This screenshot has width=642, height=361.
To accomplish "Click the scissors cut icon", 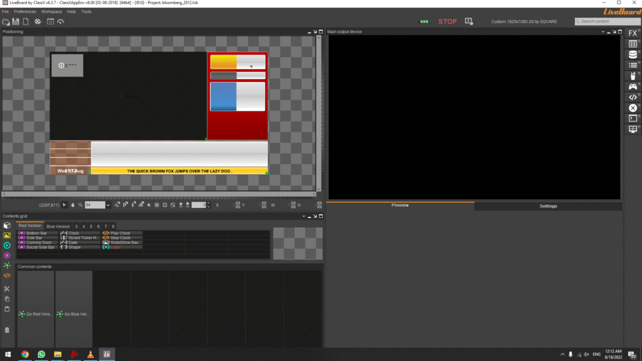I will tap(7, 289).
